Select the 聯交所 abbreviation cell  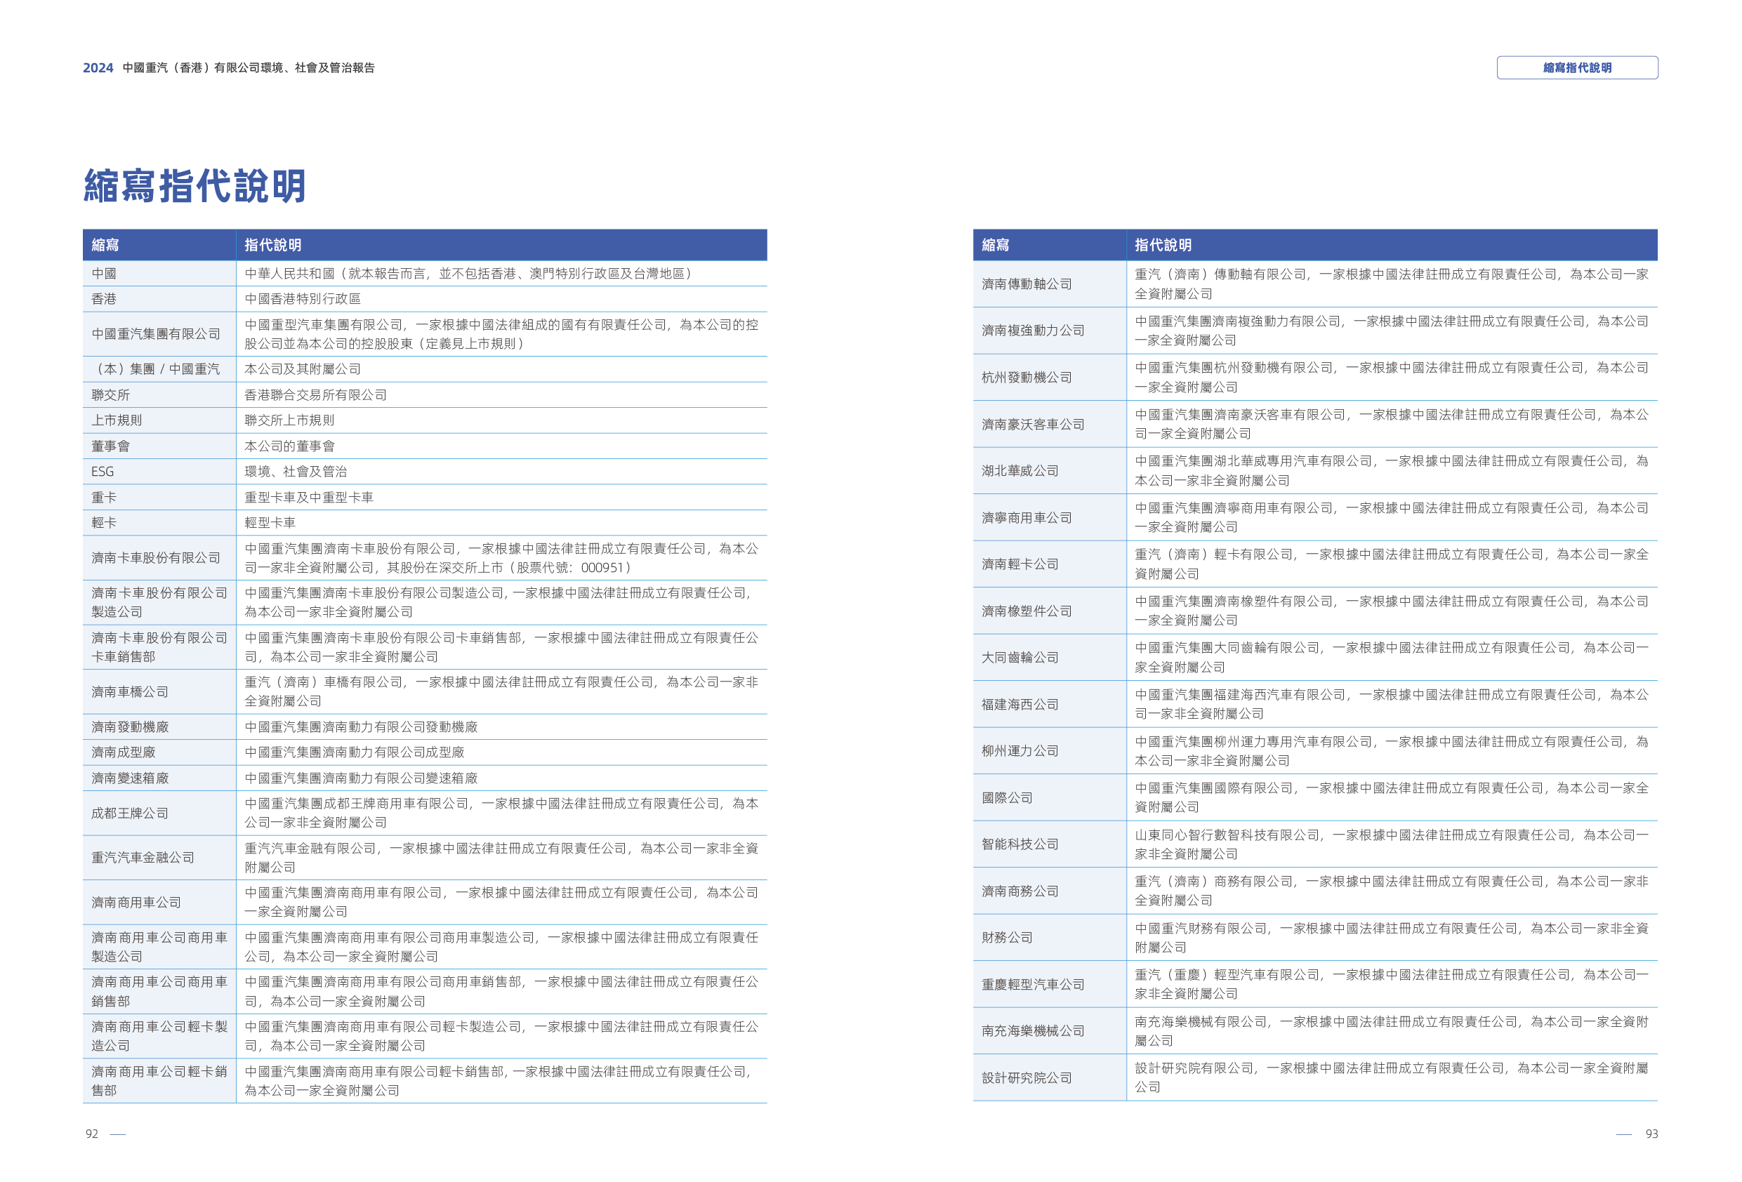[111, 395]
